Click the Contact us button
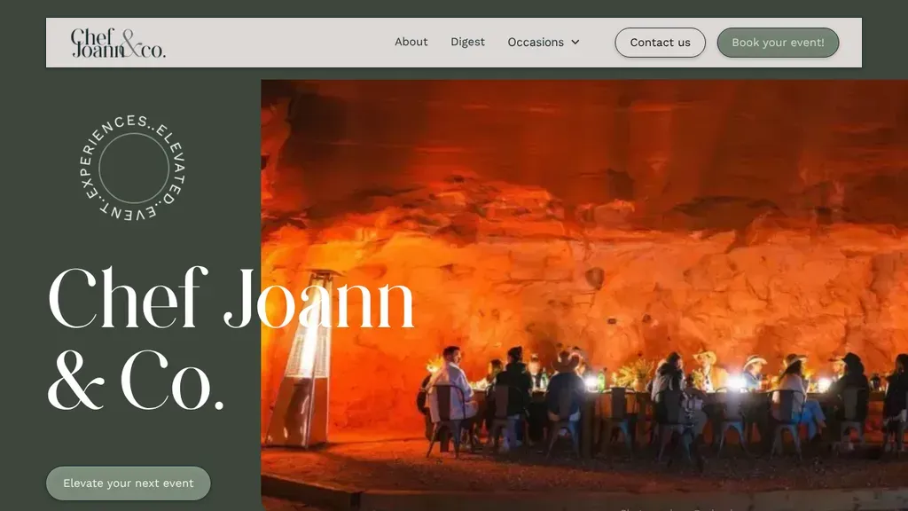The width and height of the screenshot is (908, 511). (660, 43)
